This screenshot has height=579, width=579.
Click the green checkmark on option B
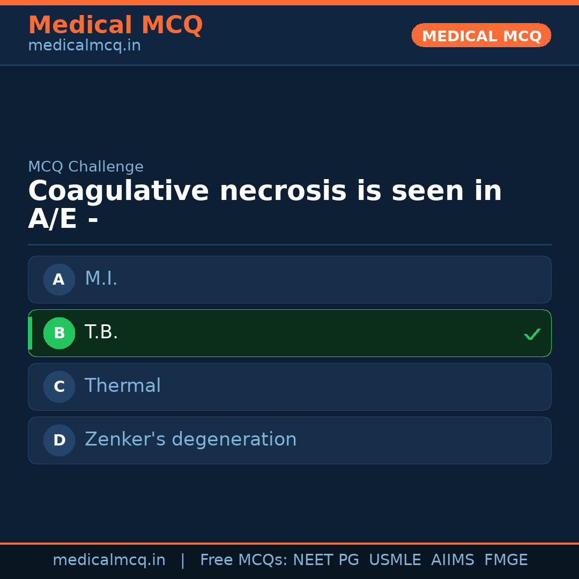click(x=532, y=334)
